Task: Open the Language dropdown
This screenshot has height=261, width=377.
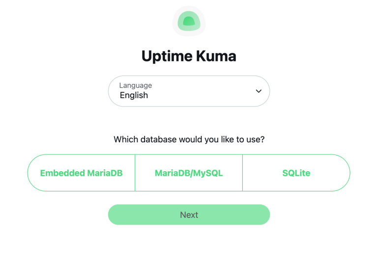Action: [189, 91]
